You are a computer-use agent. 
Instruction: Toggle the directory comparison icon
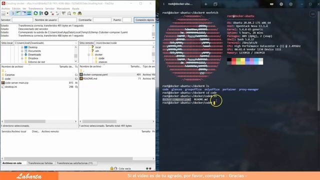click(x=69, y=13)
